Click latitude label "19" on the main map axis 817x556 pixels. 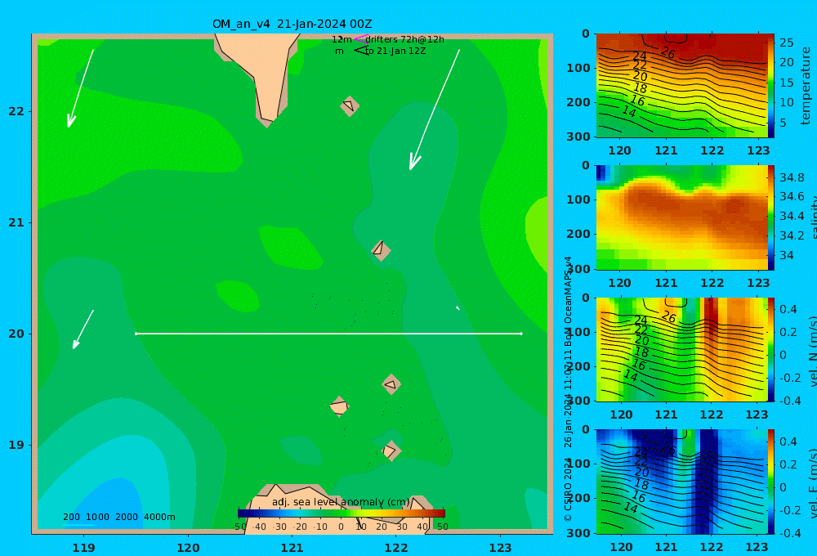(x=16, y=445)
